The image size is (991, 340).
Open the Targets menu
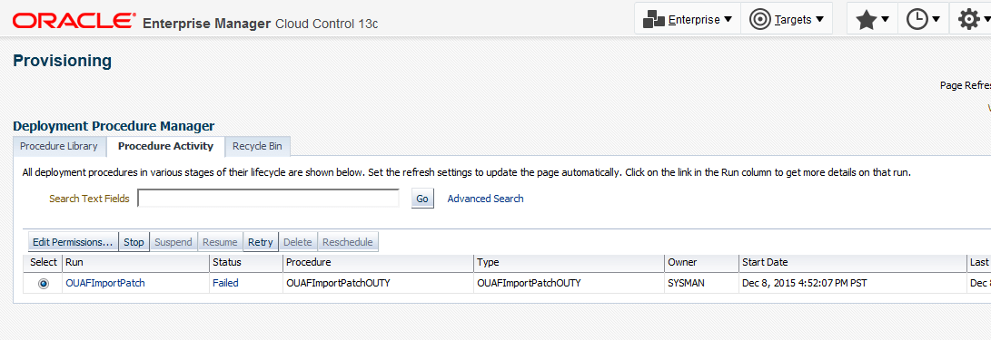click(x=787, y=20)
